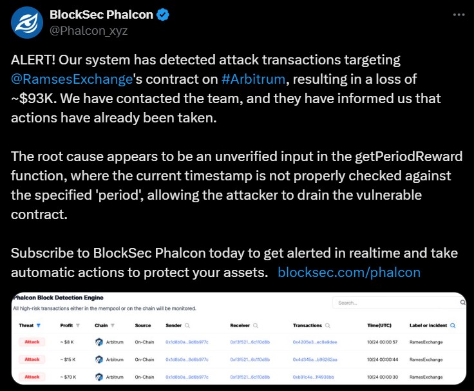
Task: Click the Transactions column search icon
Action: pyautogui.click(x=327, y=325)
